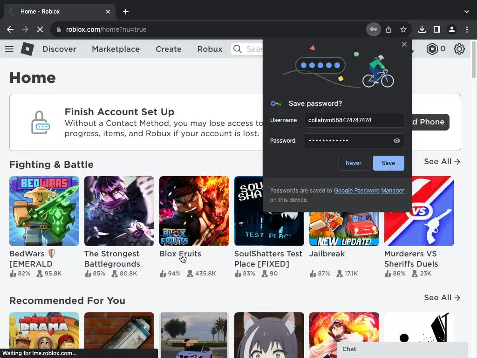Click the Finish Account Set Up heading
477x358 pixels.
120,112
